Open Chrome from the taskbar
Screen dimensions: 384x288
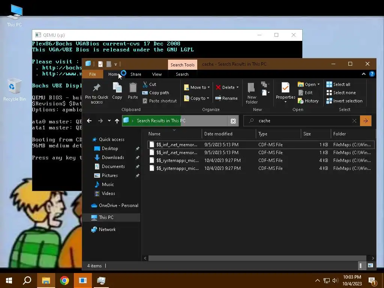point(64,280)
